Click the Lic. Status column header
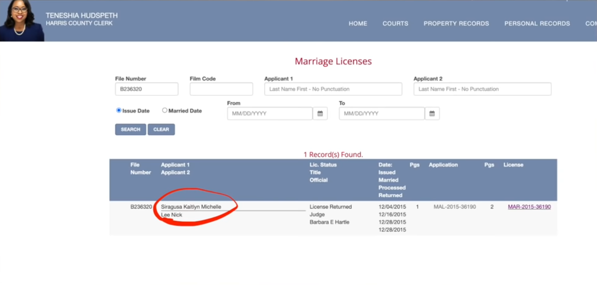The image size is (597, 285). click(x=323, y=165)
